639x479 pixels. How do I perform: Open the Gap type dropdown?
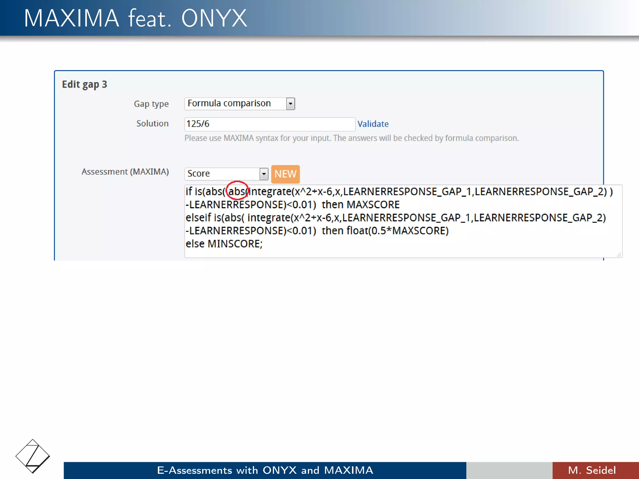click(x=240, y=104)
